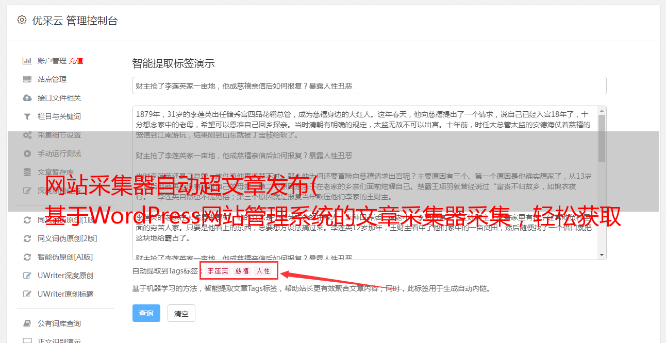
Task: Open the 账户管理 bar chart icon
Action: pyautogui.click(x=27, y=61)
